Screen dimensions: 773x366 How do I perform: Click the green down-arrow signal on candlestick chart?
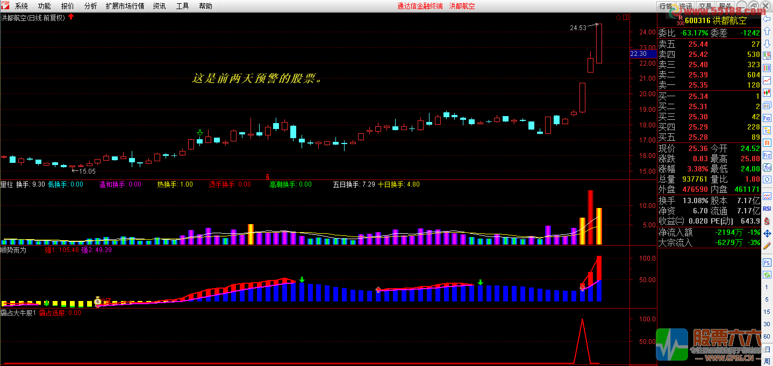(200, 132)
